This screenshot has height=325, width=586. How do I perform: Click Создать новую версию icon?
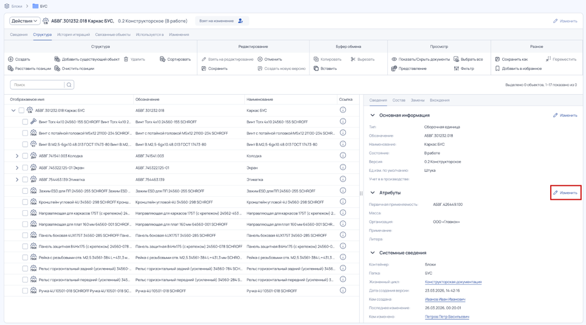[260, 69]
